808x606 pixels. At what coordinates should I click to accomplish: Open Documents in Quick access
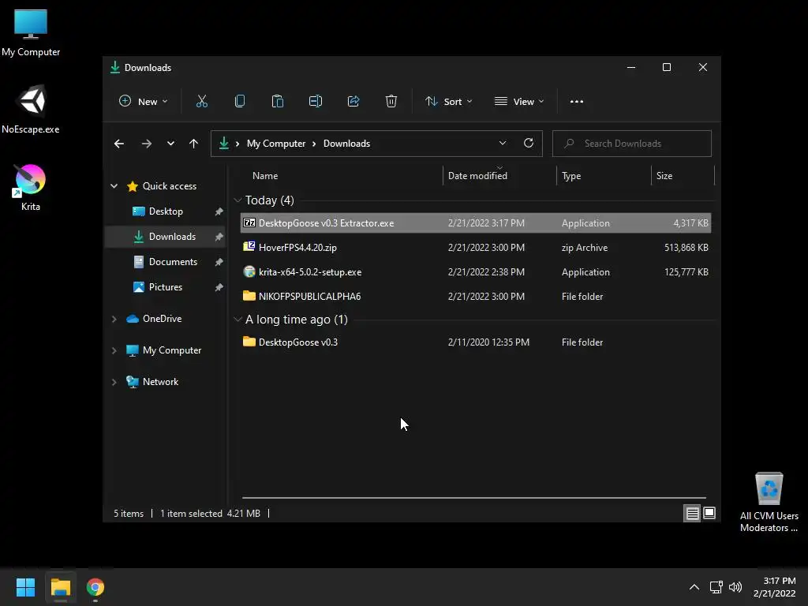click(166, 262)
